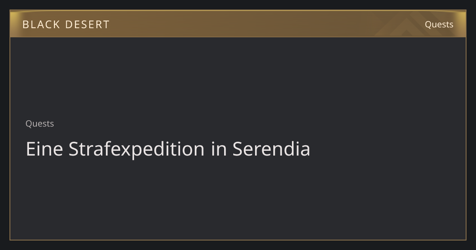Click the bright gold left edge of the banner
The height and width of the screenshot is (250, 476).
[13, 24]
